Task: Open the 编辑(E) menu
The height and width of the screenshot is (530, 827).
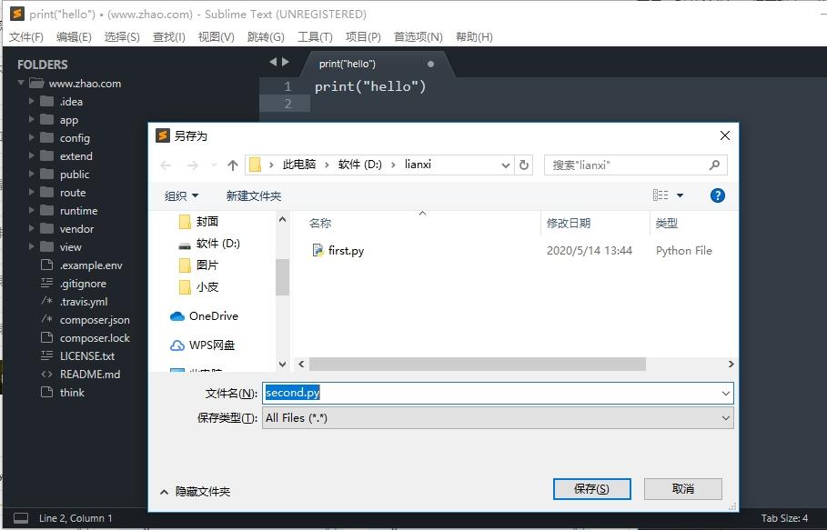Action: click(74, 37)
